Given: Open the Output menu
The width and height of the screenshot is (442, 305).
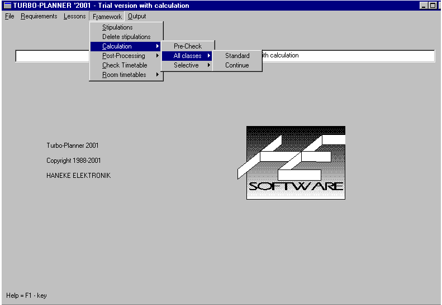Looking at the screenshot, I should click(x=137, y=16).
